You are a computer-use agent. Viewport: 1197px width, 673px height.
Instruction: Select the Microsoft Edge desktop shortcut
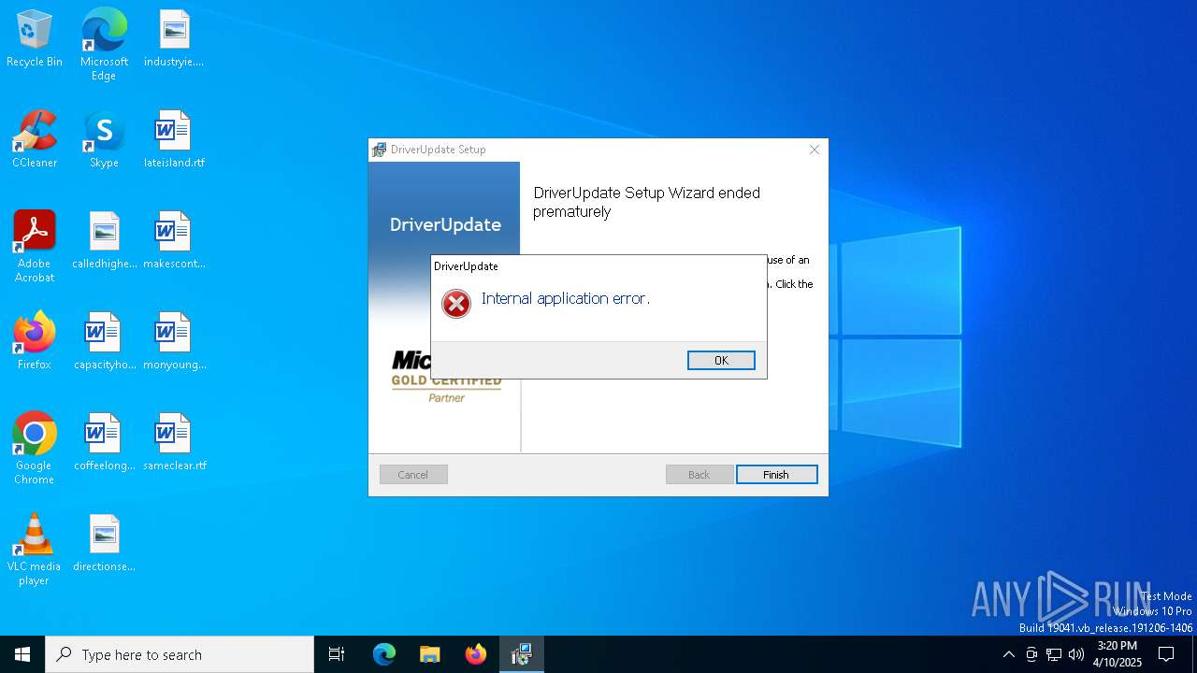click(x=104, y=45)
